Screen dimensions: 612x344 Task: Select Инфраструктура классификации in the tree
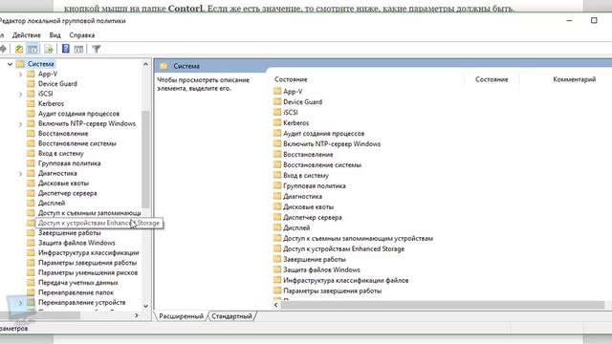(x=89, y=252)
